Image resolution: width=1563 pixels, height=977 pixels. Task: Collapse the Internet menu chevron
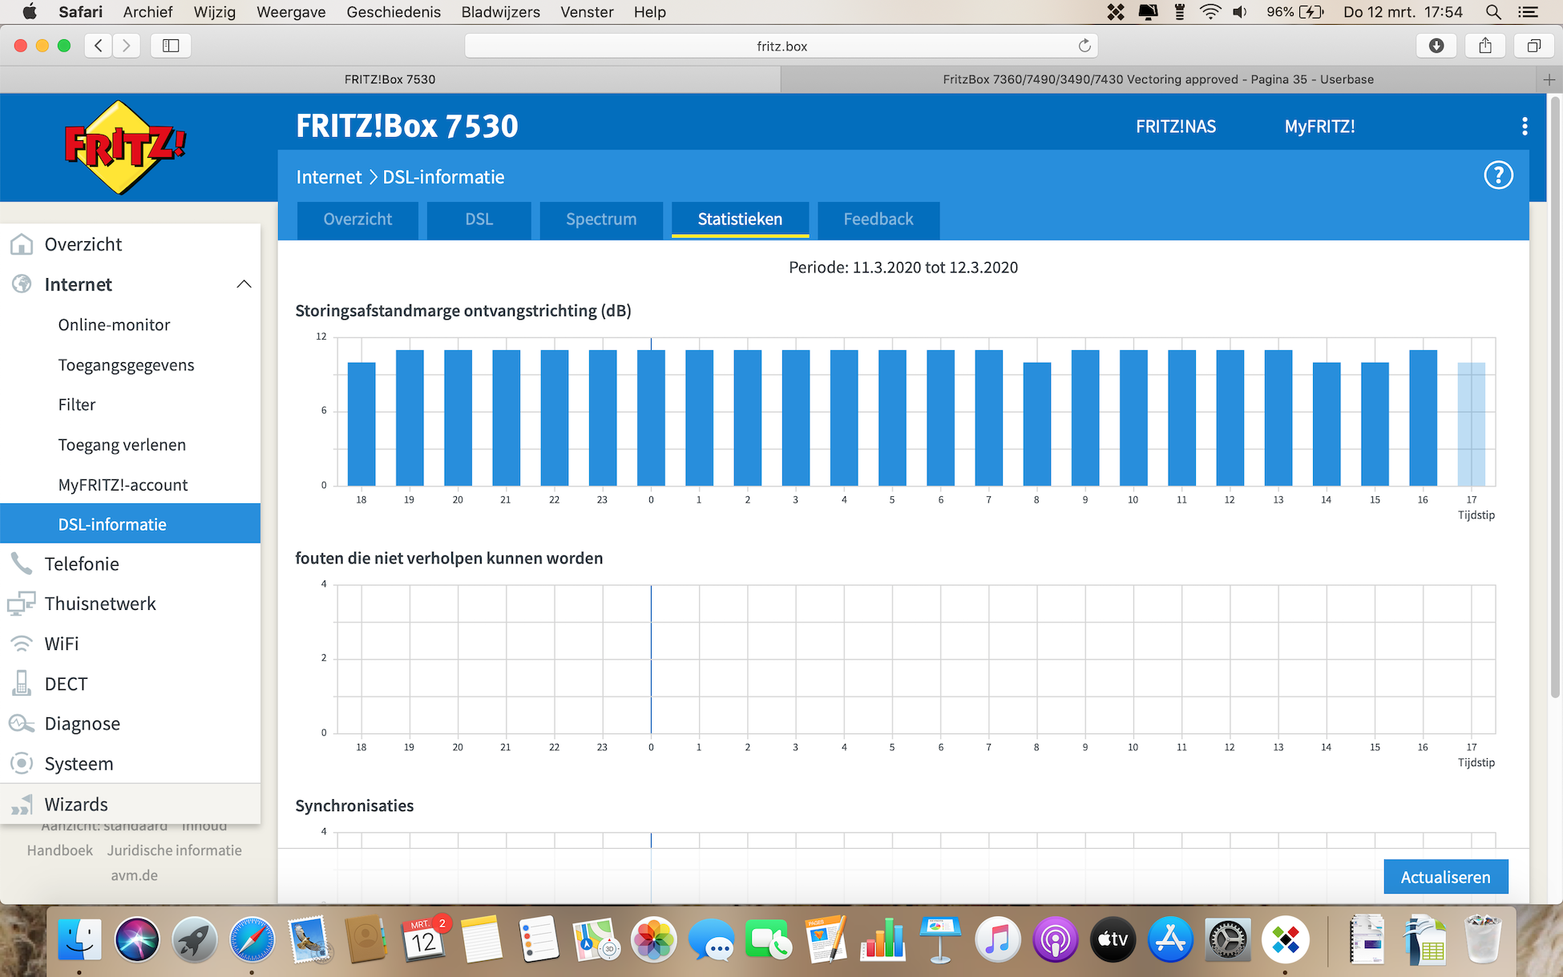(x=244, y=285)
